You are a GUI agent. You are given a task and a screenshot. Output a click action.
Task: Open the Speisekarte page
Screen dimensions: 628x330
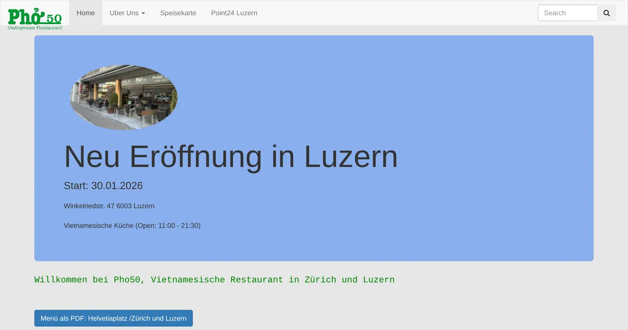pos(178,13)
